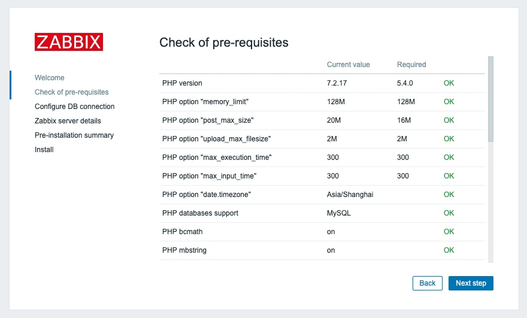Click the PHP mbstring row
The image size is (527, 318).
pyautogui.click(x=184, y=250)
